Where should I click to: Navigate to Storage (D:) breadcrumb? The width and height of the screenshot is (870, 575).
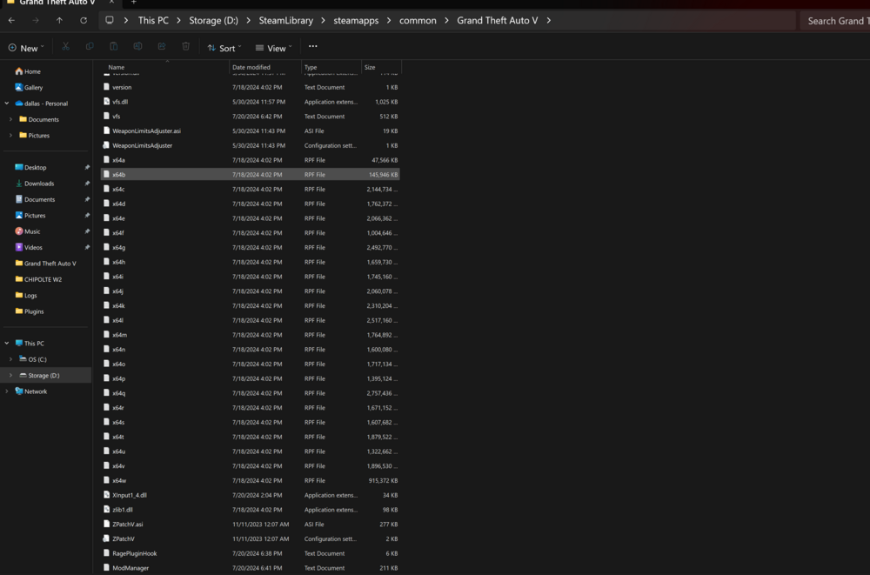(x=214, y=21)
